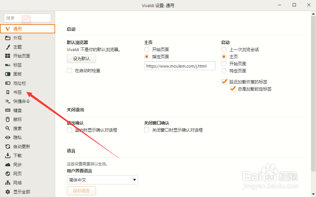This screenshot has width=316, height=197.
Task: Select 上一次浏览会话 startup radio
Action: (x=224, y=49)
